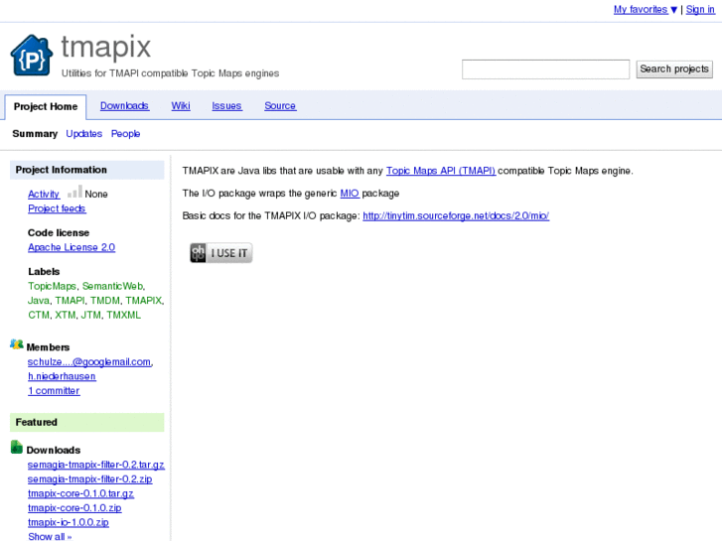
Task: Click the TMAPIX label
Action: (144, 301)
